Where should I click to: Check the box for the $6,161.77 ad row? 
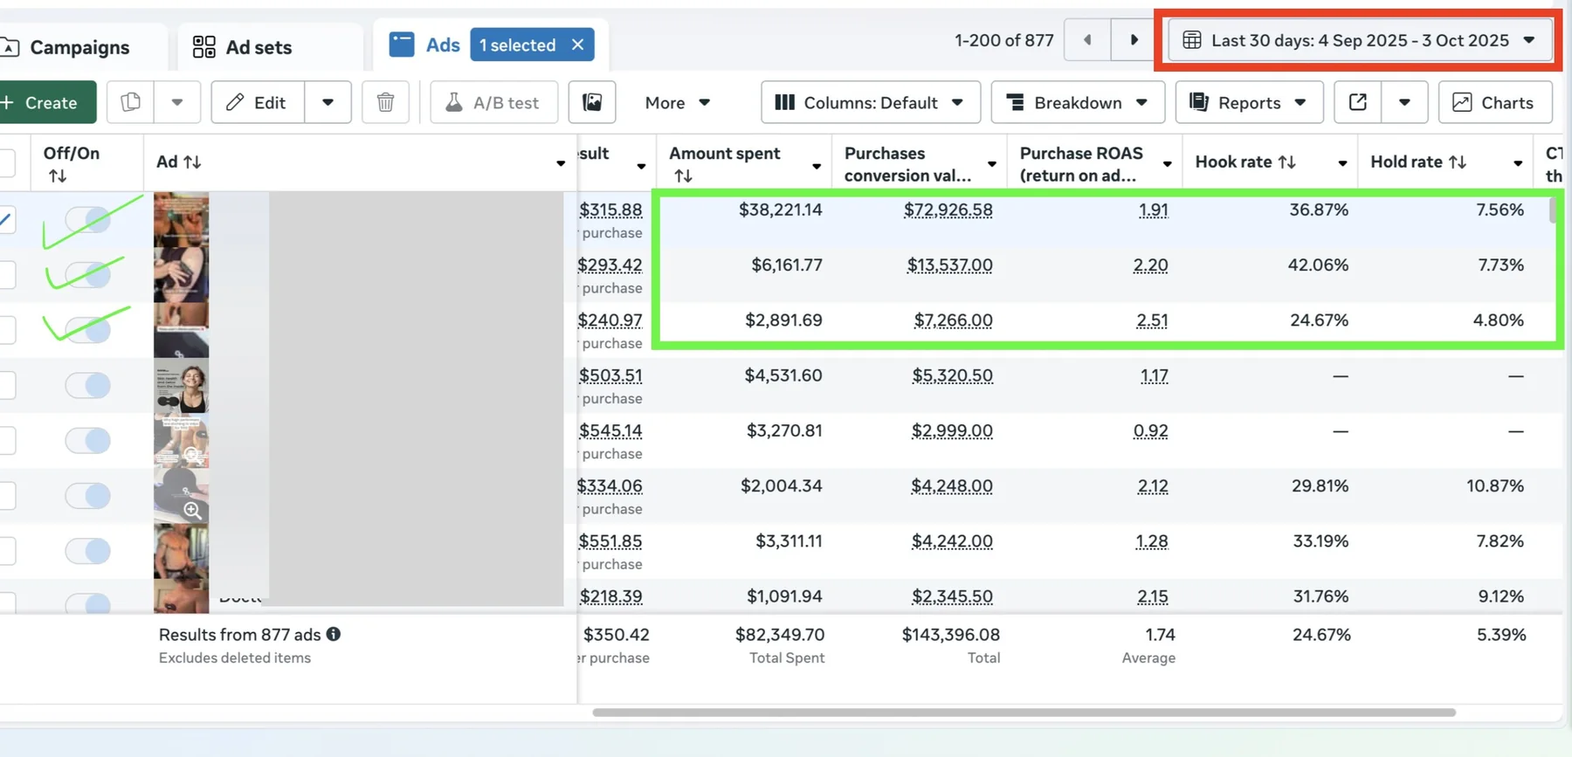point(7,274)
